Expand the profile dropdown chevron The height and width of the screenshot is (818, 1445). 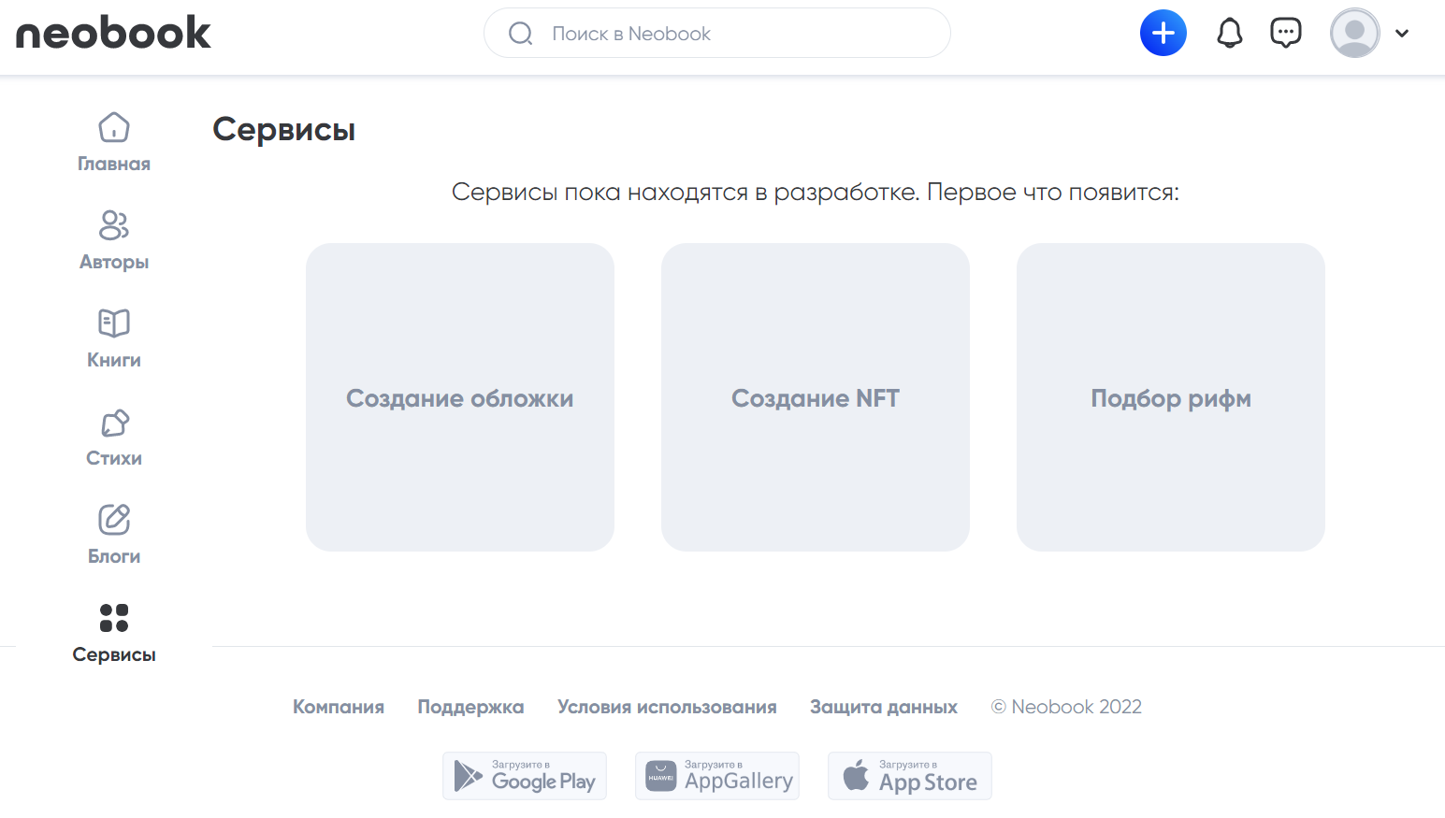tap(1401, 34)
